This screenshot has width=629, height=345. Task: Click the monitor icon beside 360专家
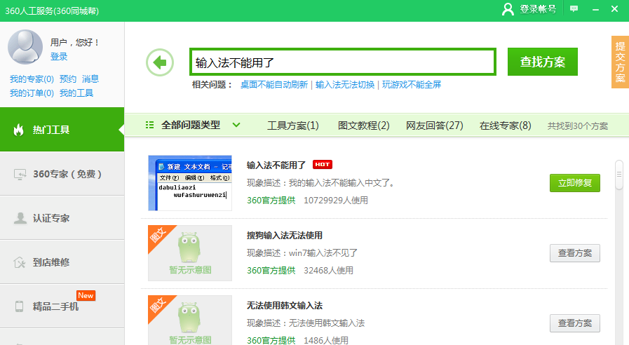click(x=20, y=174)
